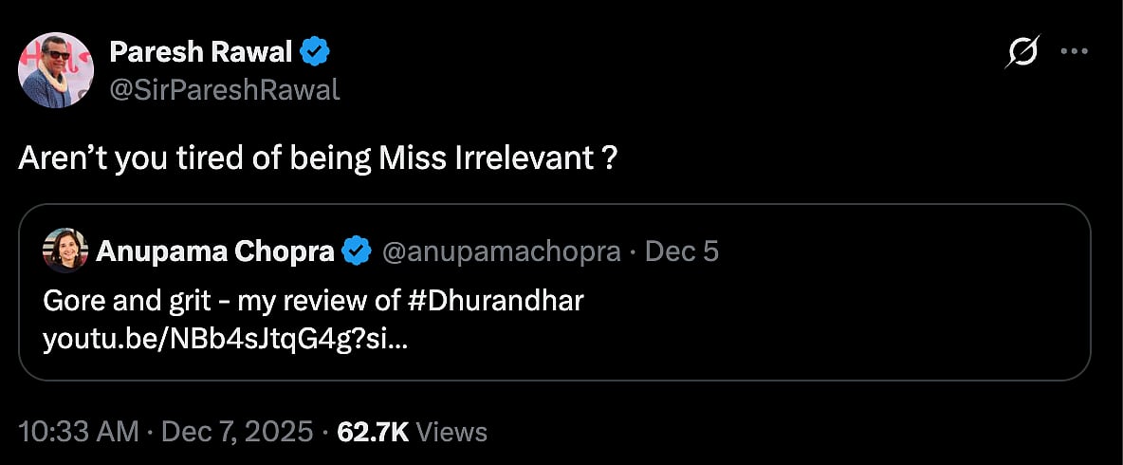
Task: Open Paresh Rawal's profile picture
Action: (56, 69)
